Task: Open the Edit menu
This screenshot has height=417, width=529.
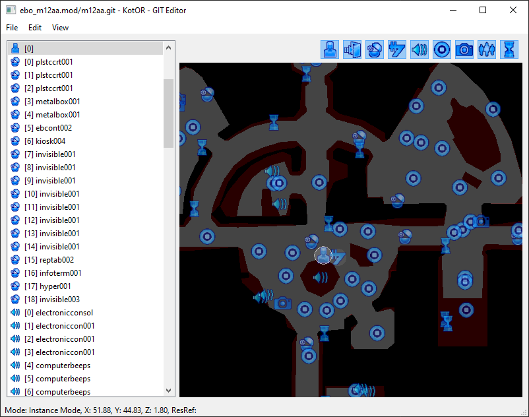Action: (x=35, y=28)
